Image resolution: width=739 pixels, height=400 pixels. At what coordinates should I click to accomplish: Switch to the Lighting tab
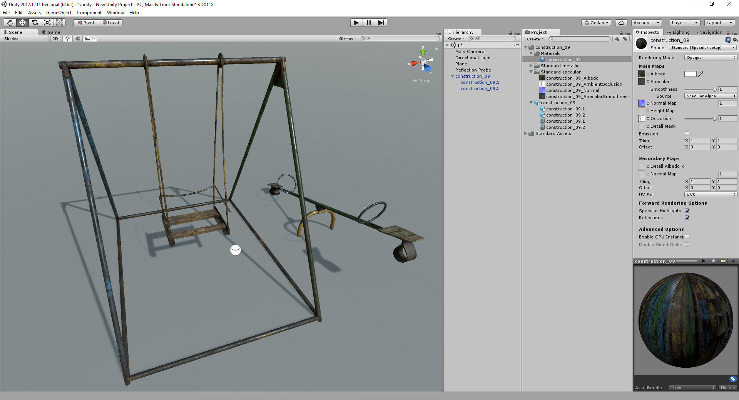tap(679, 32)
